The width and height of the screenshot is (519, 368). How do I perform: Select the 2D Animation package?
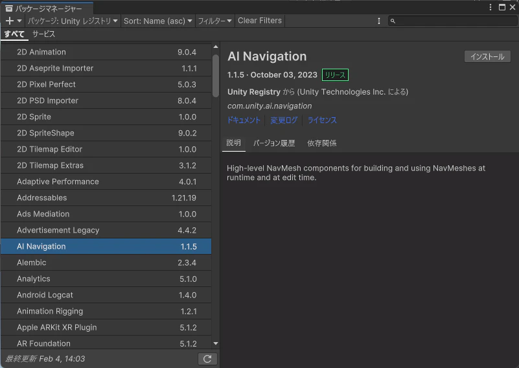point(106,52)
